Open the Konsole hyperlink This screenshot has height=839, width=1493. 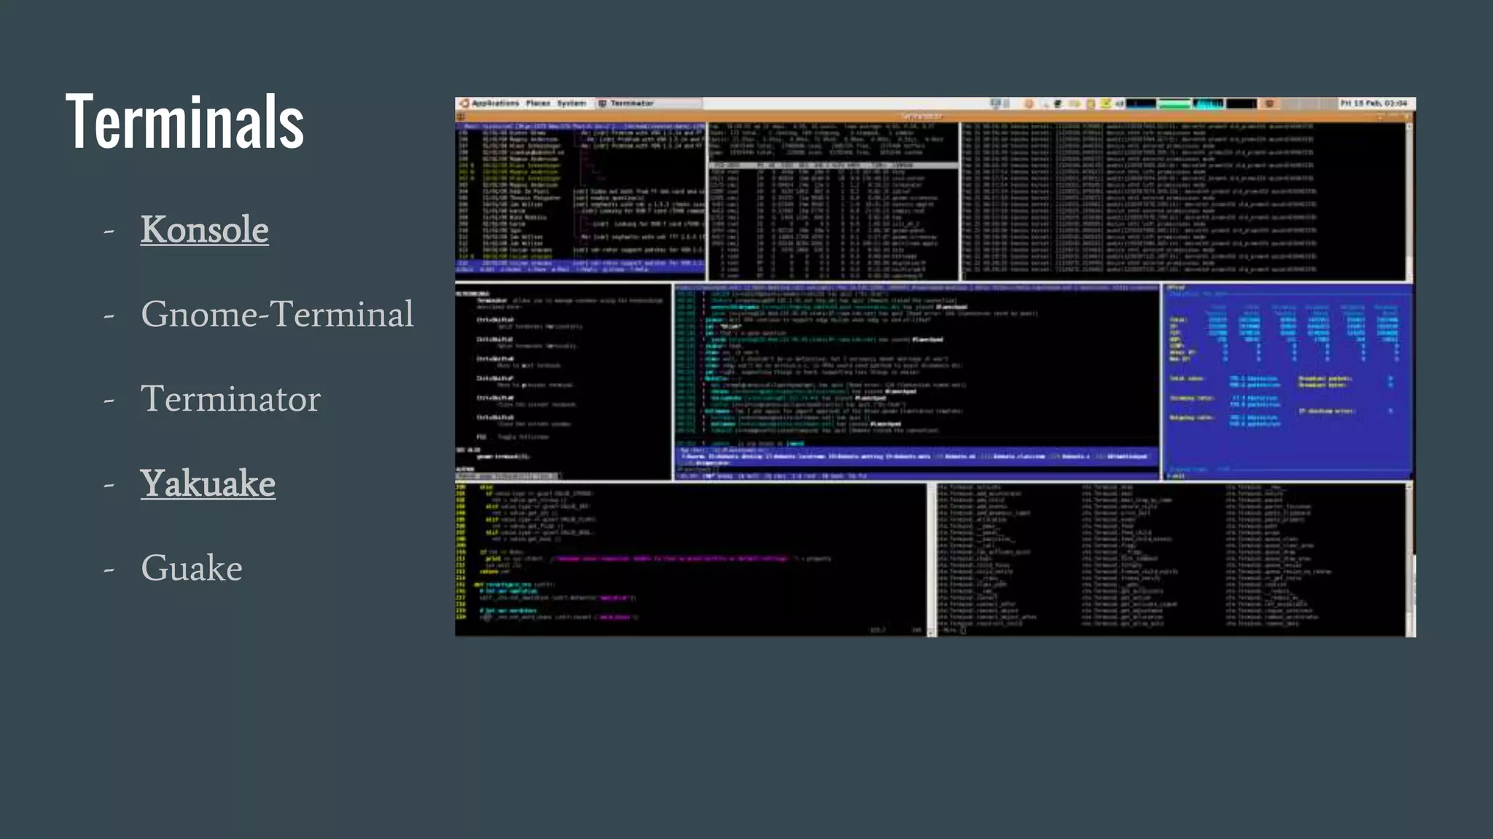204,229
